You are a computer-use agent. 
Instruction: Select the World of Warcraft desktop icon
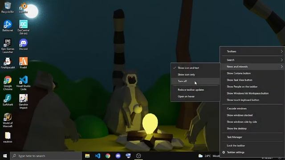click(x=8, y=120)
